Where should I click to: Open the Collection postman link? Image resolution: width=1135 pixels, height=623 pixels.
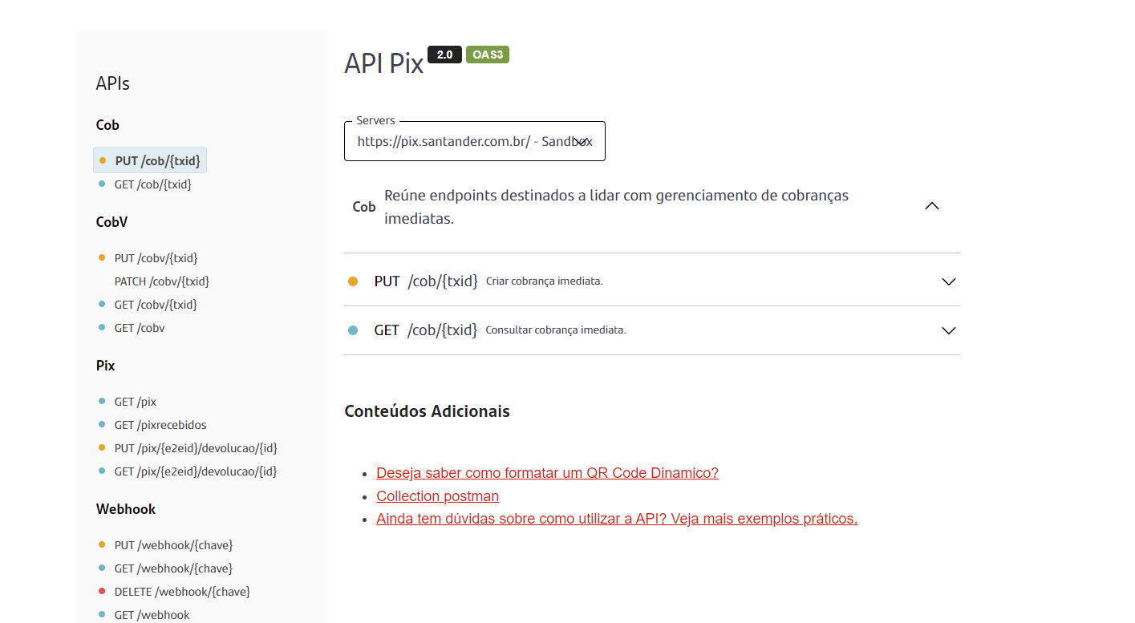(x=437, y=496)
